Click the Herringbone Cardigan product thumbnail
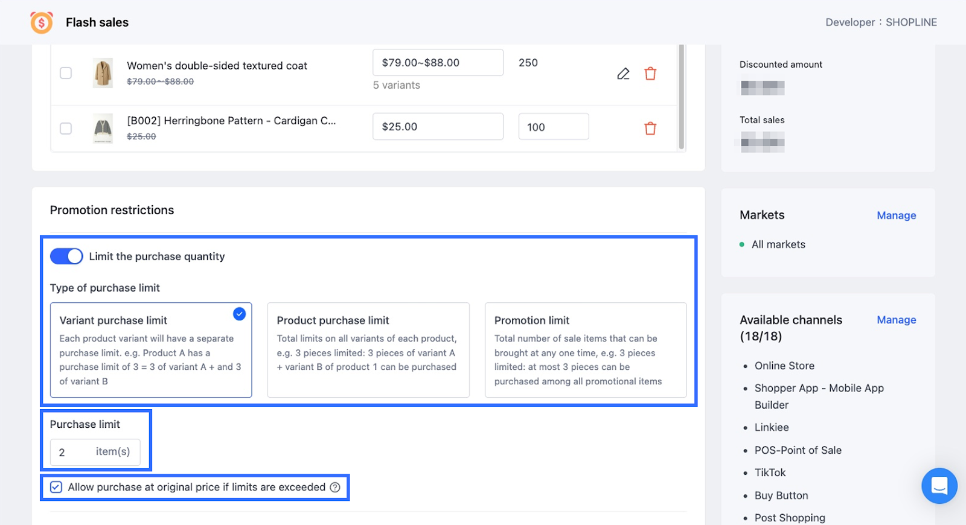 (x=103, y=129)
